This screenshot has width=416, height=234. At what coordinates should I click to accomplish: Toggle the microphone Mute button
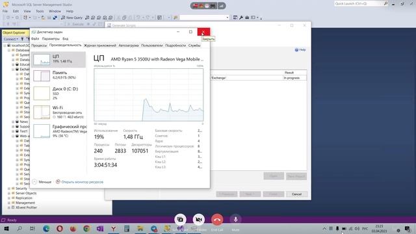(x=235, y=220)
